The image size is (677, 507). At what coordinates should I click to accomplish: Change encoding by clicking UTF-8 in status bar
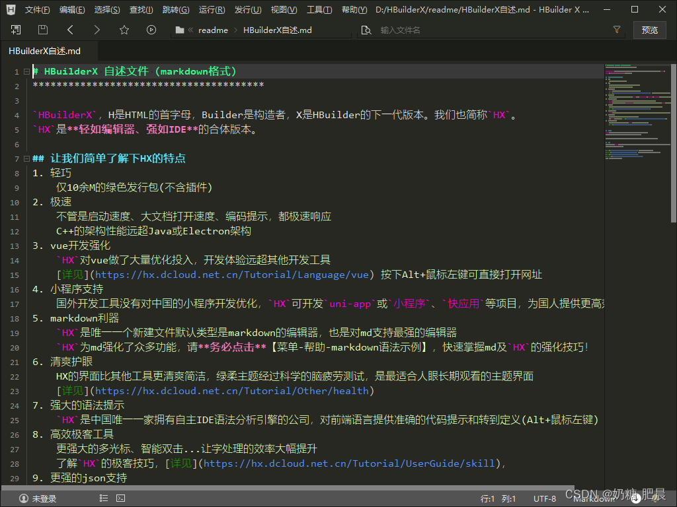point(544,498)
